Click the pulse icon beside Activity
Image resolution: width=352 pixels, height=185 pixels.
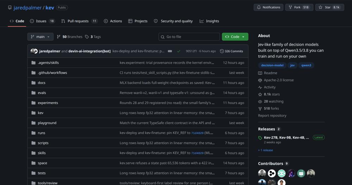point(260,87)
